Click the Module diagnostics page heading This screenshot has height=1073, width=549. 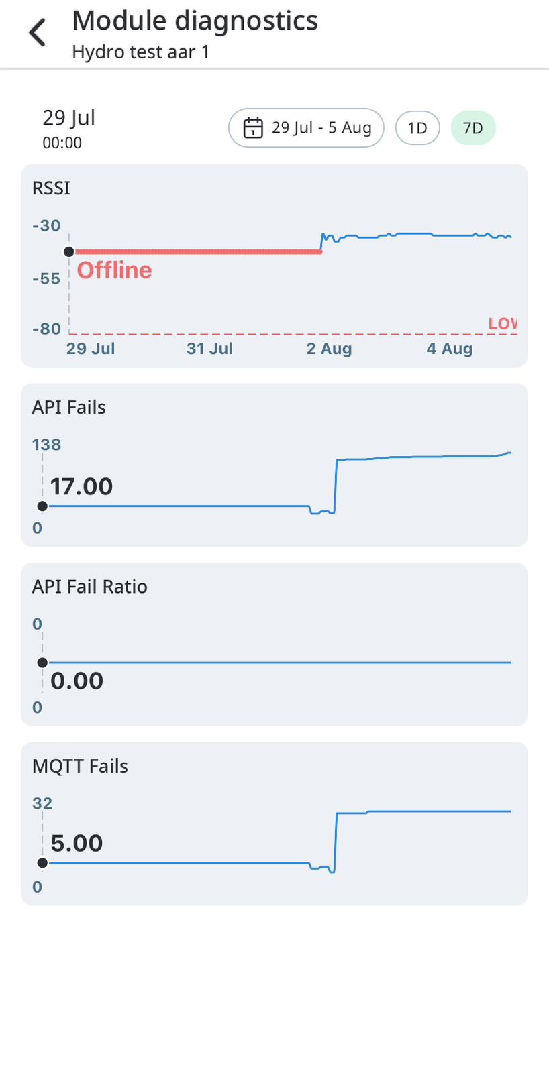pyautogui.click(x=195, y=21)
